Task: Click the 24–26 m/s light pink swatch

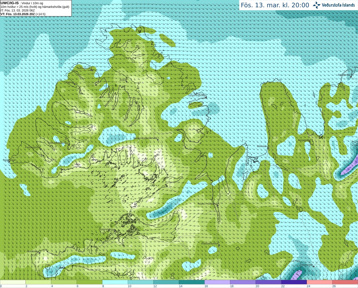Action: (x=320, y=282)
